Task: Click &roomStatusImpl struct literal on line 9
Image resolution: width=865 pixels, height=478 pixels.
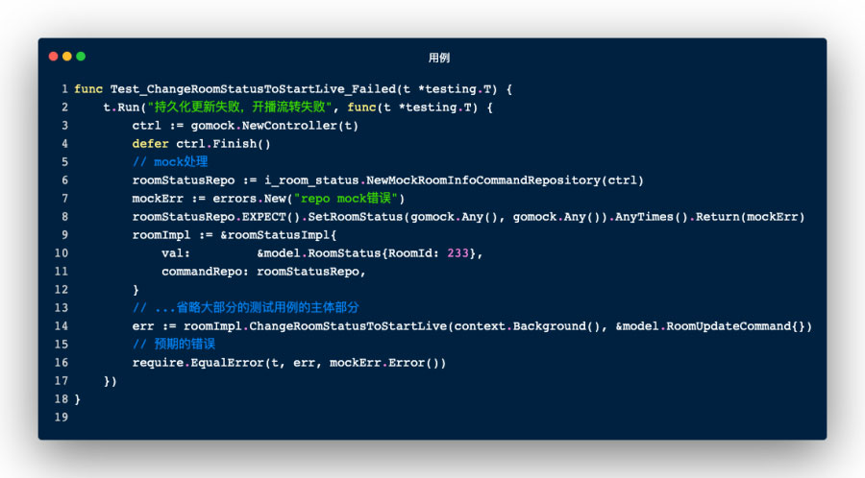Action: (278, 235)
